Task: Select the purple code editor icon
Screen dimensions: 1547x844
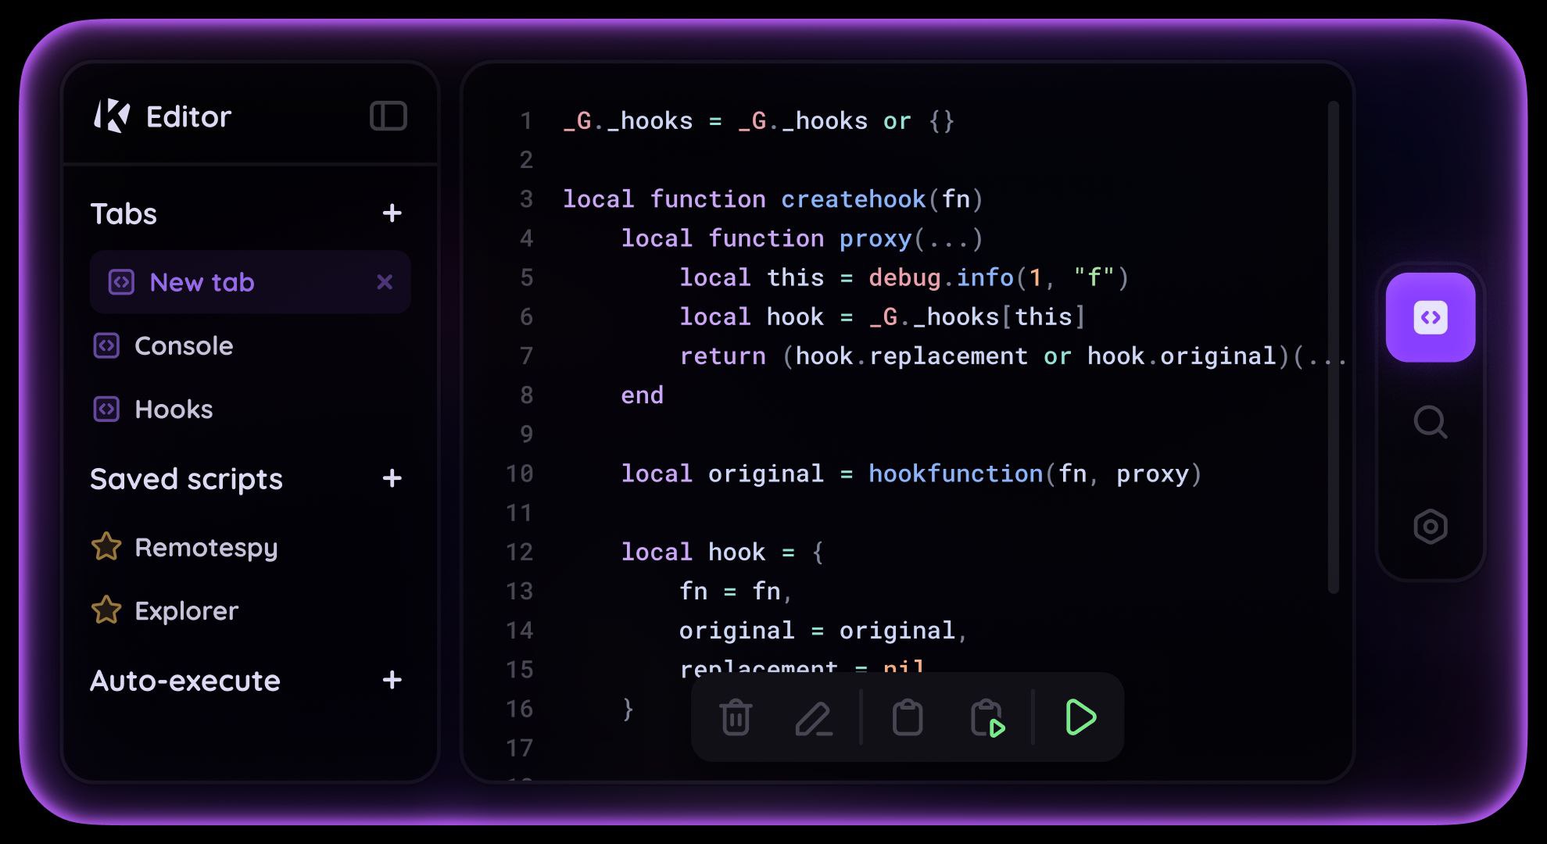Action: pyautogui.click(x=1430, y=317)
